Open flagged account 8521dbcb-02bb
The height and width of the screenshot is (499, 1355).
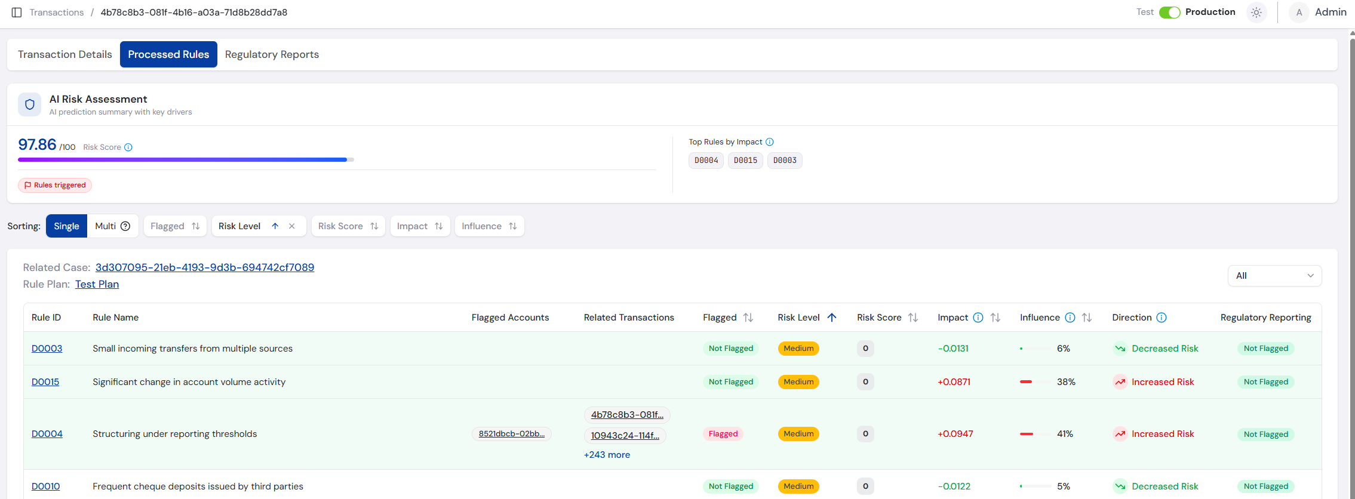[512, 434]
